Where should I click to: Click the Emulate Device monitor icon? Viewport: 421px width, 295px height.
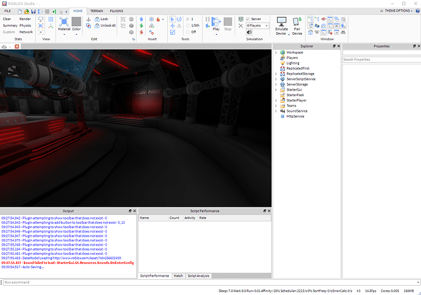[x=281, y=21]
